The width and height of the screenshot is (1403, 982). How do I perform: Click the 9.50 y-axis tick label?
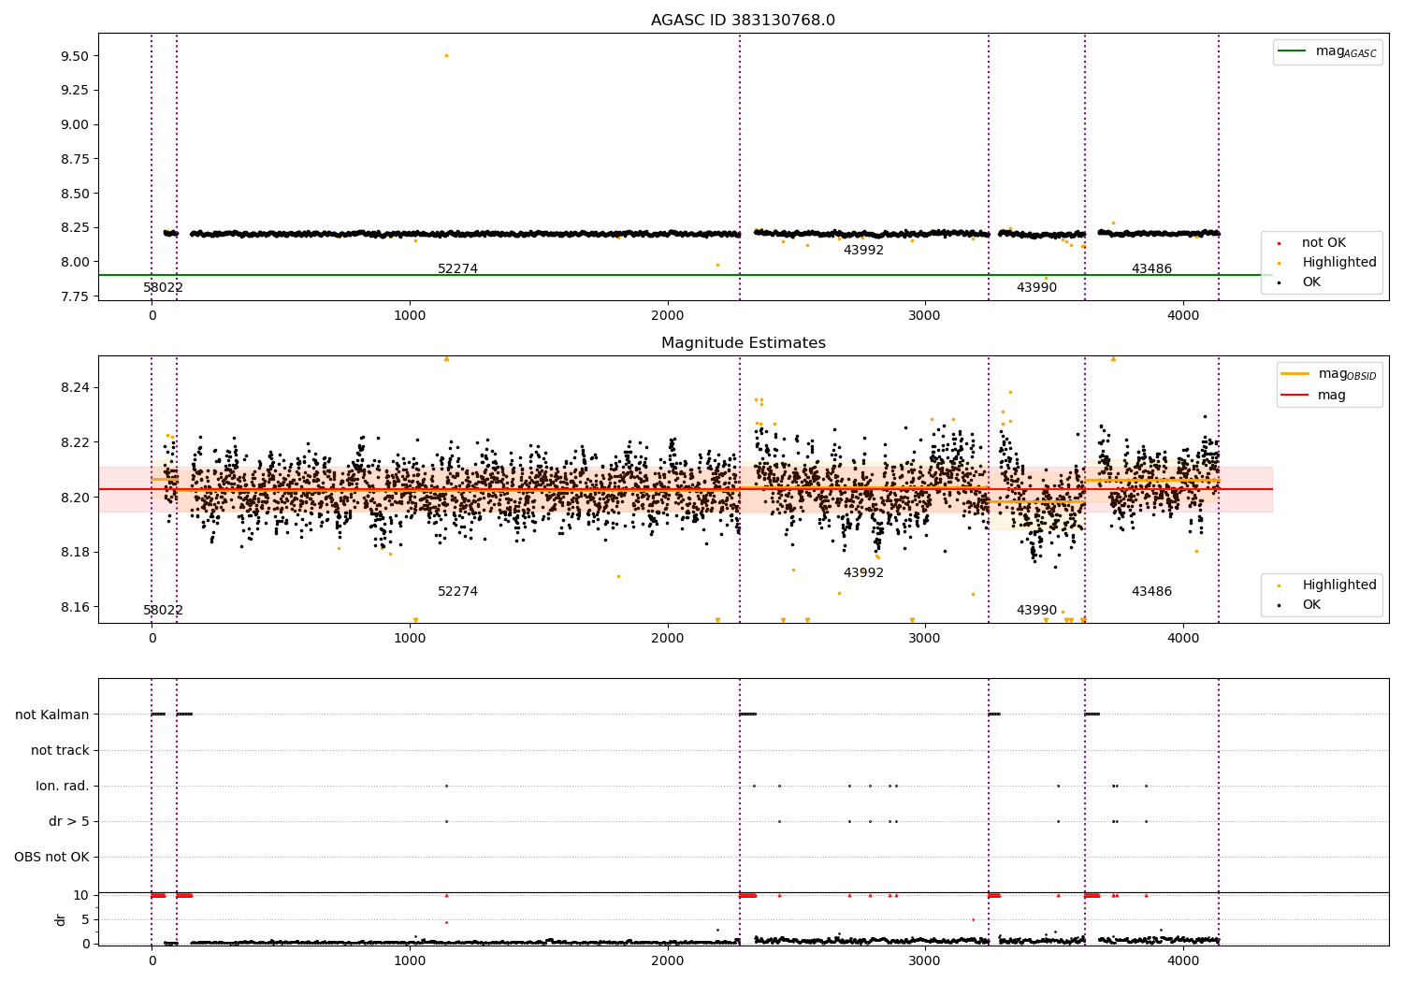coord(74,56)
